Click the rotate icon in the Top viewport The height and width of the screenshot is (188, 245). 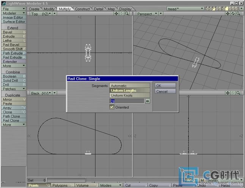122,14
